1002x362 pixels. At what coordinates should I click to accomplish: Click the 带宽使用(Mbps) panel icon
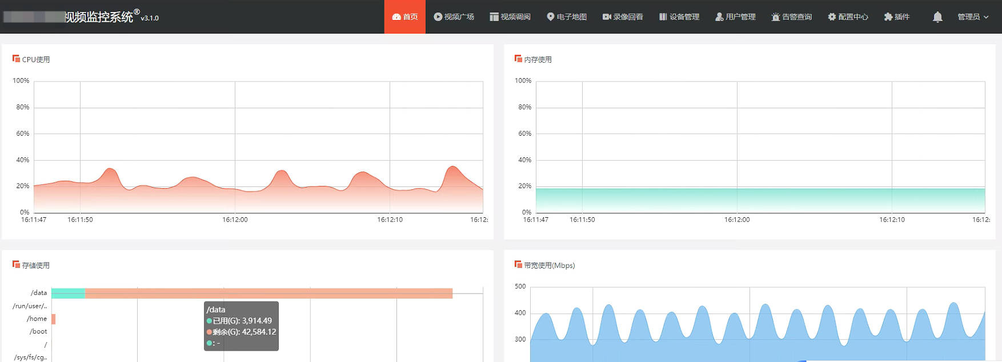(518, 265)
